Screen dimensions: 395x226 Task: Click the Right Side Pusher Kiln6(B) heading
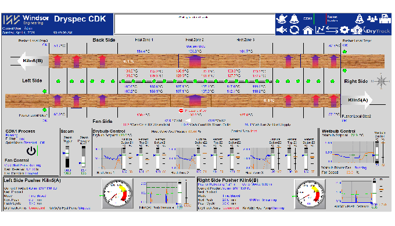pyautogui.click(x=228, y=180)
